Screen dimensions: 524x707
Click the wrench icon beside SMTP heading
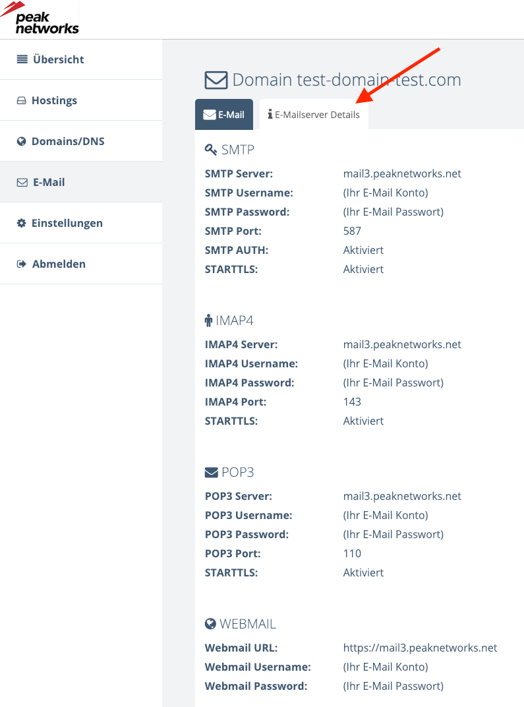pyautogui.click(x=212, y=149)
